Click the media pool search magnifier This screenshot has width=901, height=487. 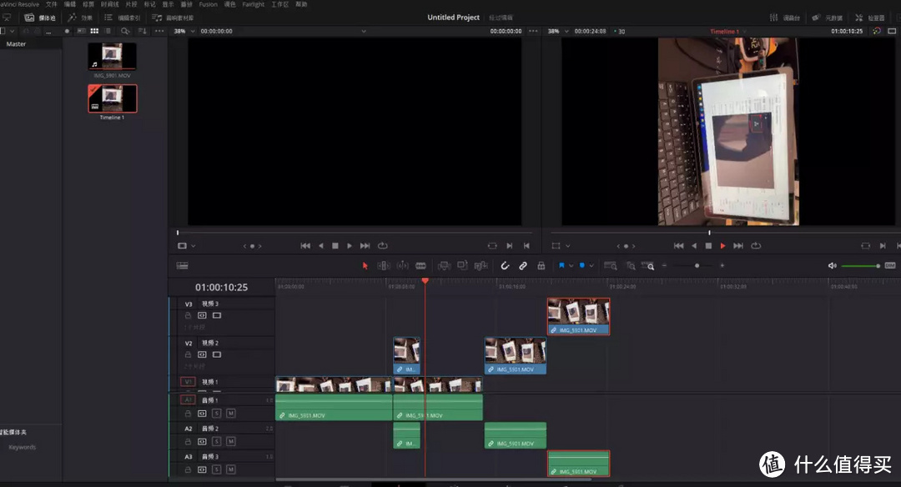point(125,31)
